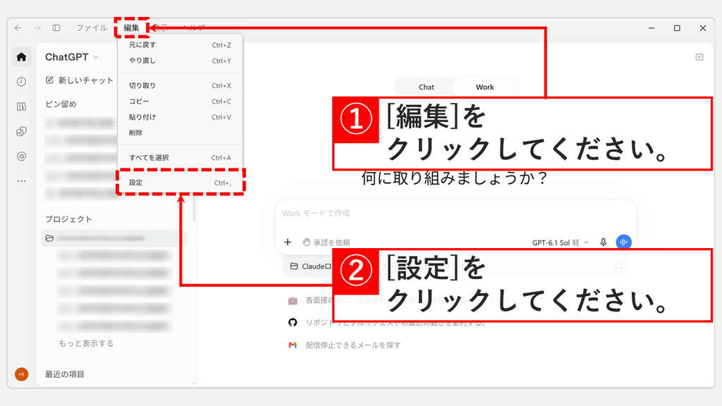Click the forward arrow icon
The image size is (722, 406).
point(37,28)
